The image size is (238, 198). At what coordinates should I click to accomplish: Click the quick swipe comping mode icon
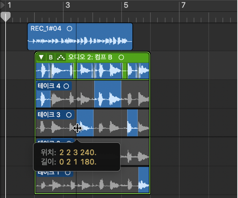(x=61, y=57)
